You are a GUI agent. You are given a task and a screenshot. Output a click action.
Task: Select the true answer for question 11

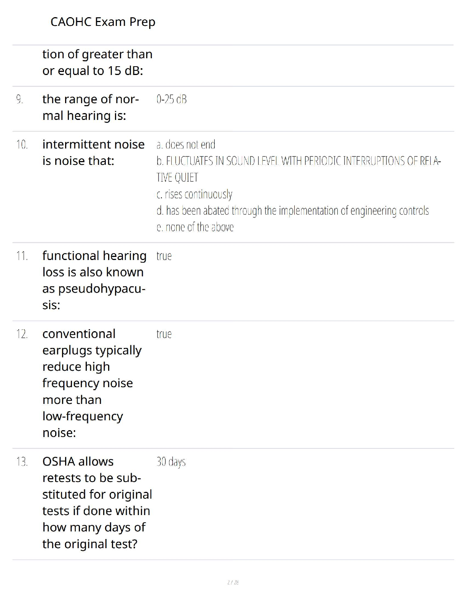[164, 256]
